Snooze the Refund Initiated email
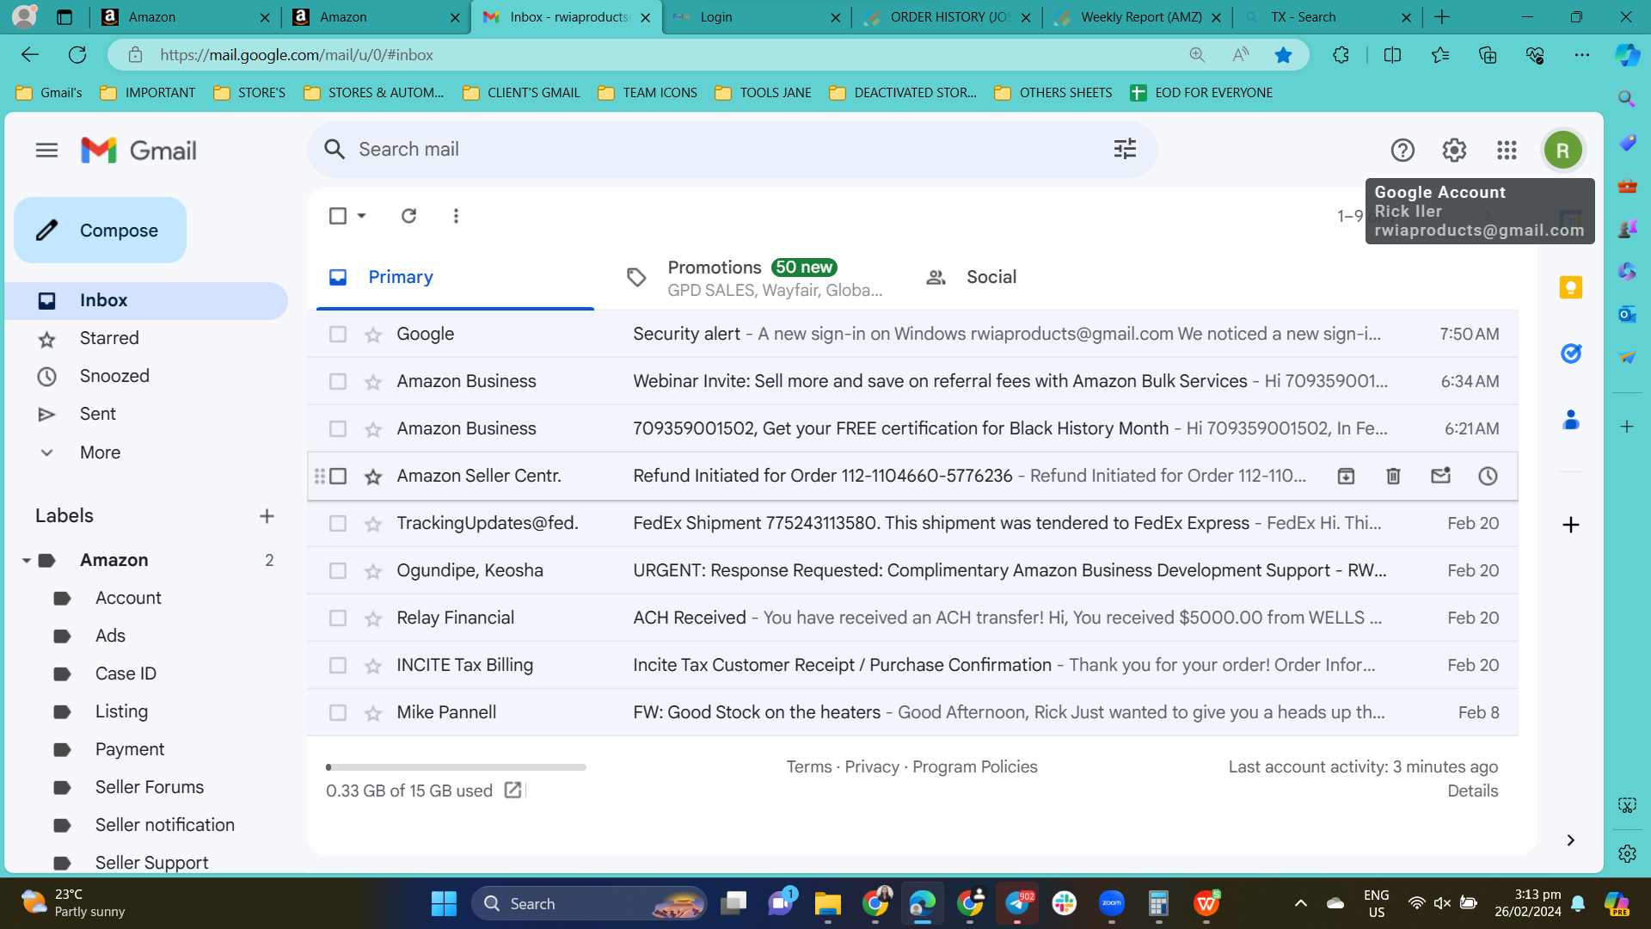 tap(1488, 476)
